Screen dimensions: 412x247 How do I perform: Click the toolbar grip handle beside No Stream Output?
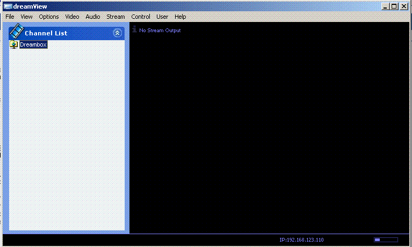(x=134, y=29)
